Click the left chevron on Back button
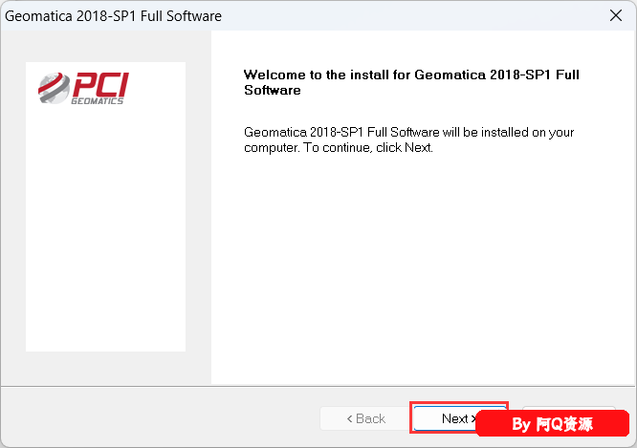 tap(349, 418)
